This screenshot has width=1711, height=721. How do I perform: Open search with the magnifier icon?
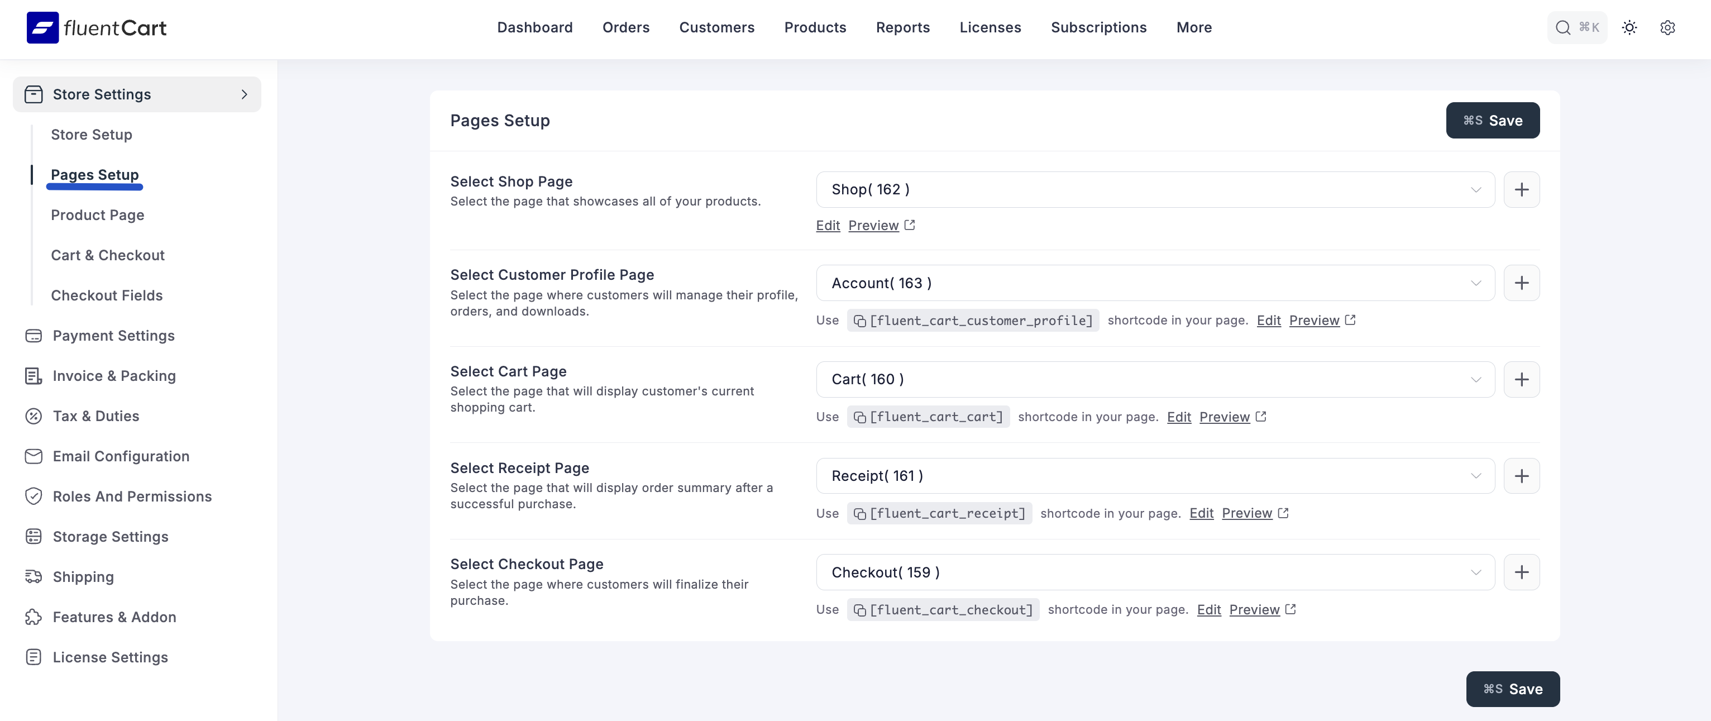pyautogui.click(x=1562, y=27)
